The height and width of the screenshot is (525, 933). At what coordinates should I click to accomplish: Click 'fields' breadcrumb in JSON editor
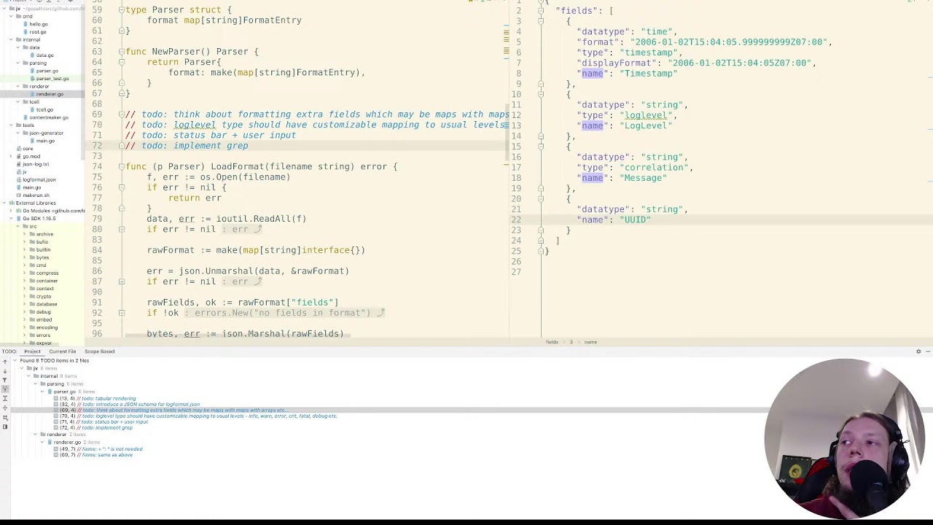click(552, 342)
